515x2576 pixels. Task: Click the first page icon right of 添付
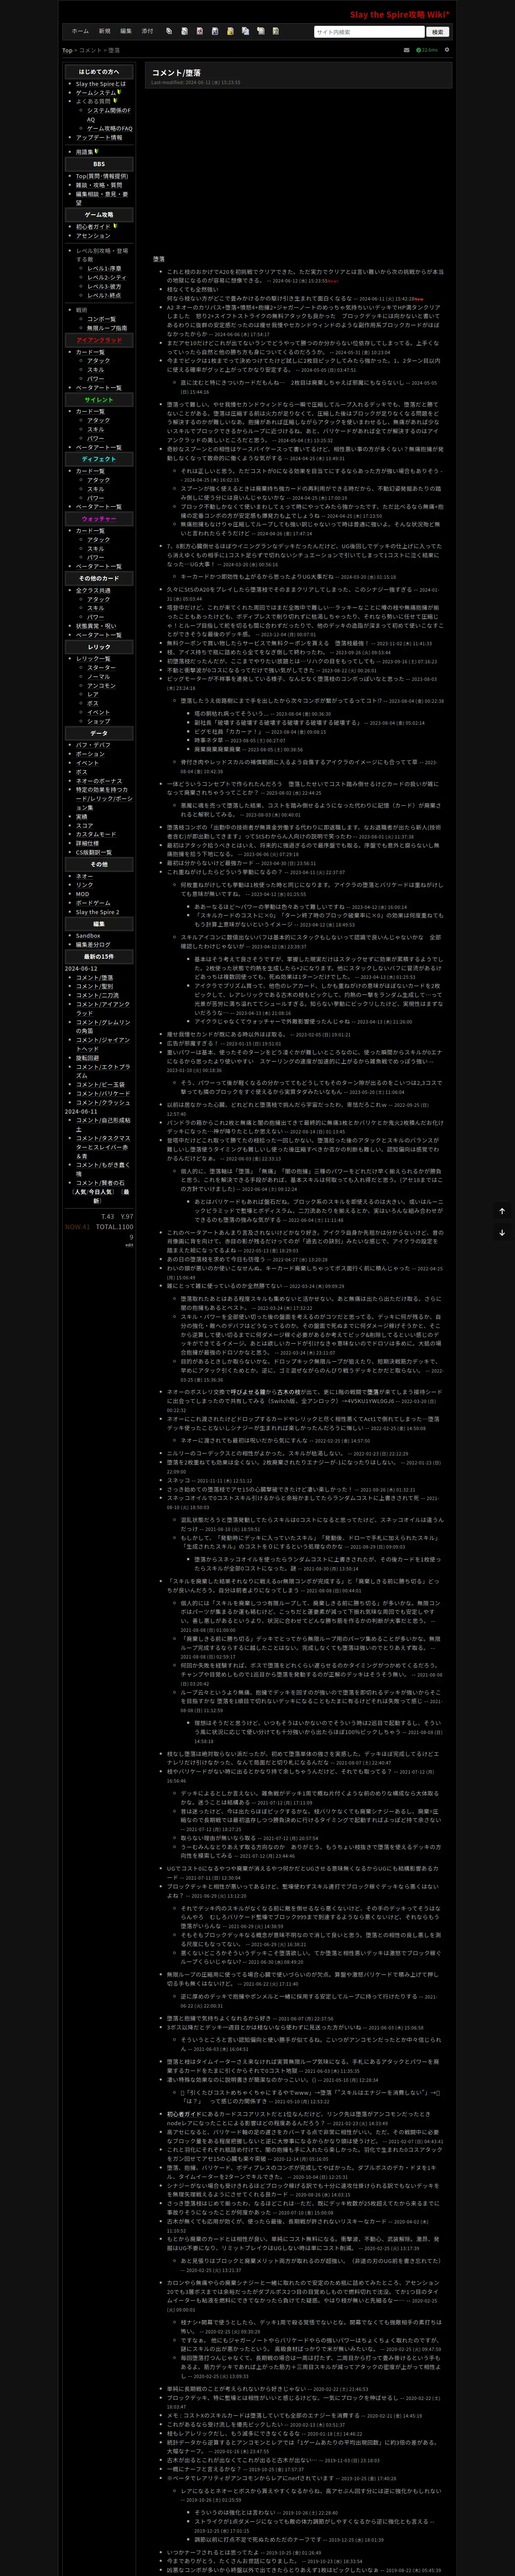(x=169, y=31)
